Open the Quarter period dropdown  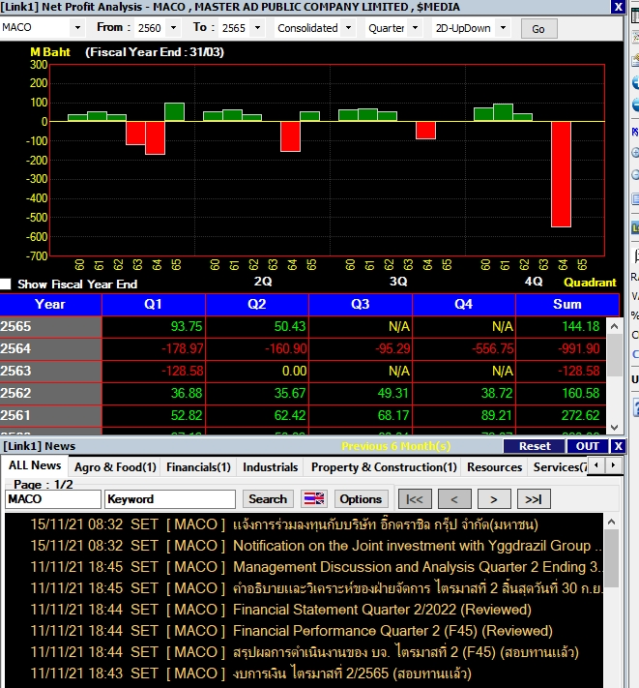[415, 28]
